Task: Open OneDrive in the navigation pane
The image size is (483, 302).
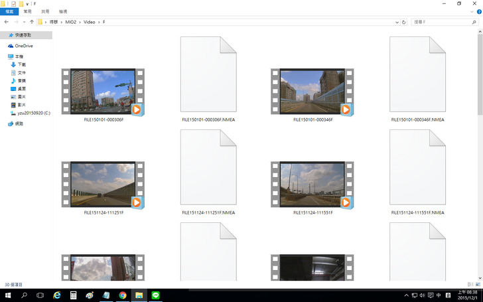Action: [23, 46]
